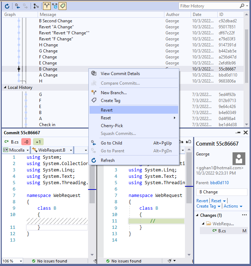Open the parent commit link bbd0d110
This screenshot has width=251, height=266.
[219, 183]
